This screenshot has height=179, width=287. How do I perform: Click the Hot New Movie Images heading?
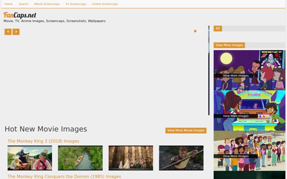click(x=46, y=129)
